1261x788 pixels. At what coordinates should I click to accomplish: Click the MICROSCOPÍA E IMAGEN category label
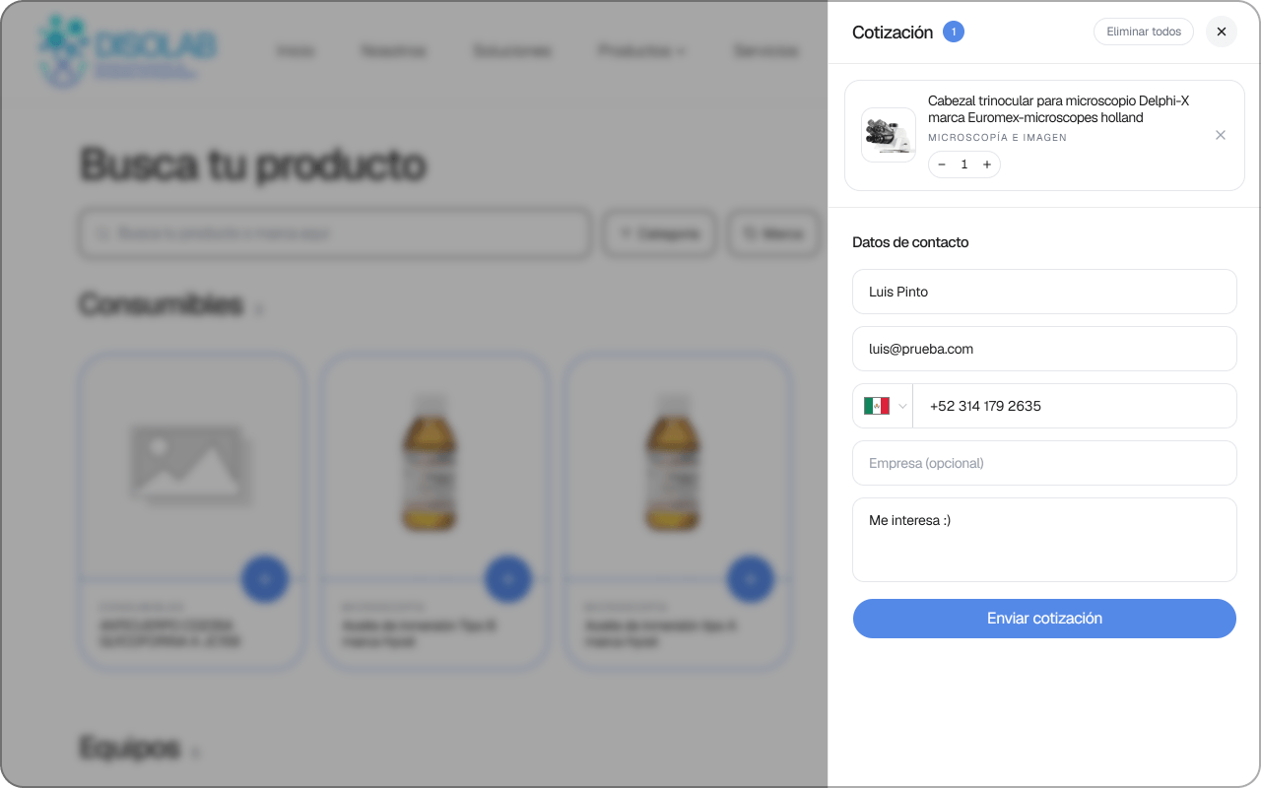tap(997, 138)
